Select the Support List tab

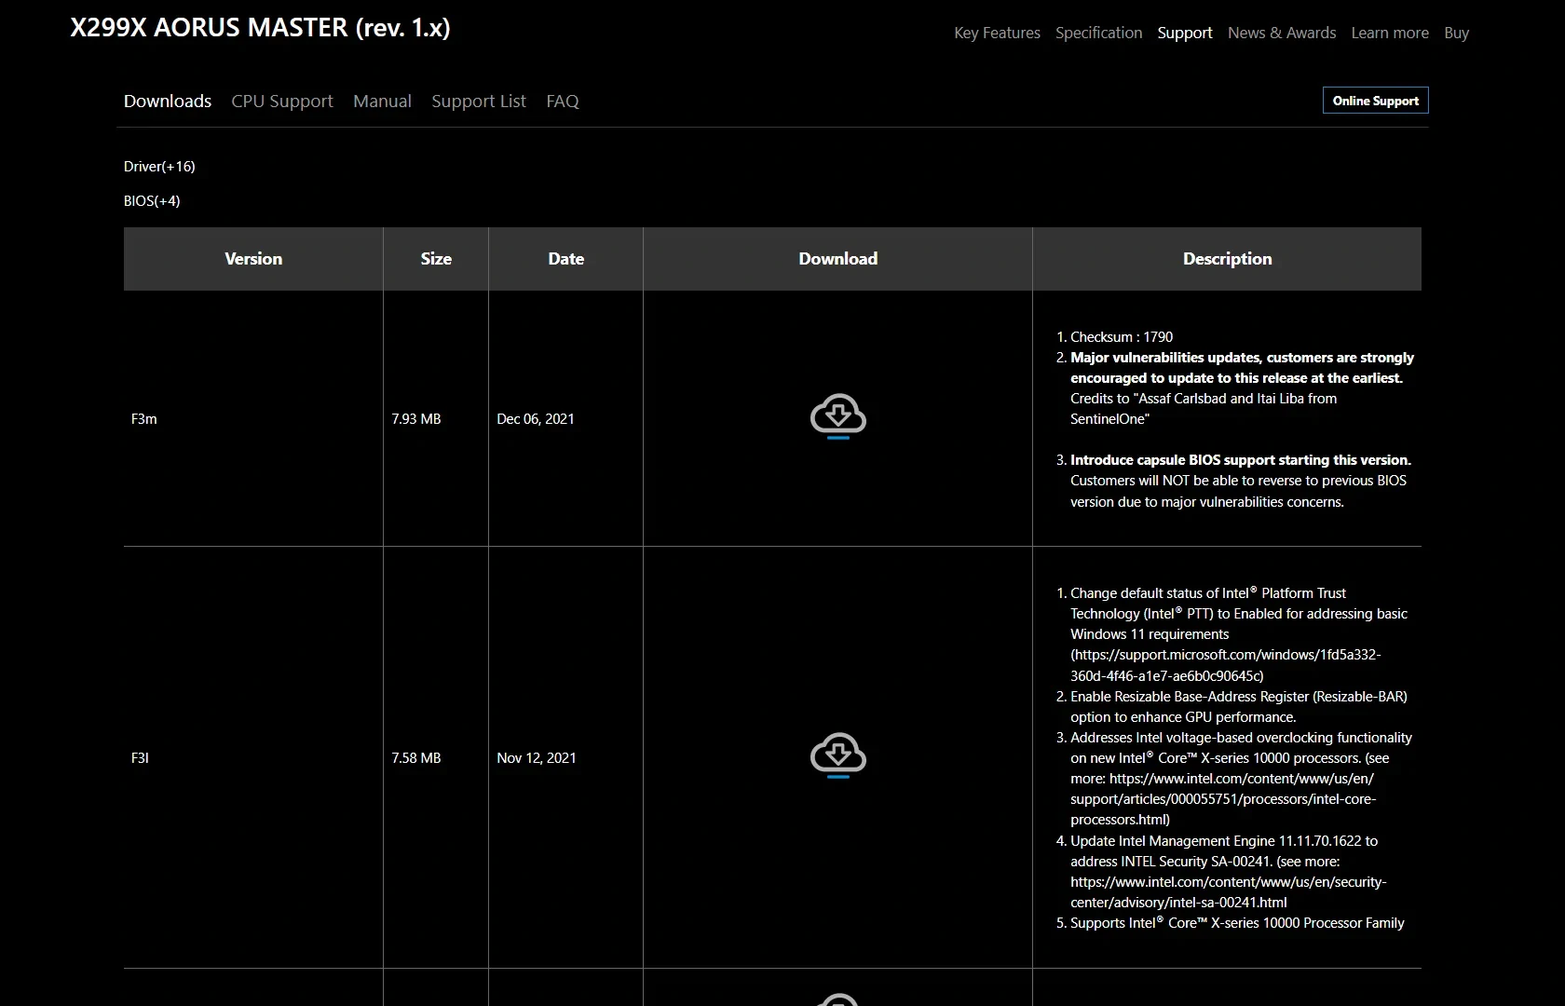click(x=478, y=101)
